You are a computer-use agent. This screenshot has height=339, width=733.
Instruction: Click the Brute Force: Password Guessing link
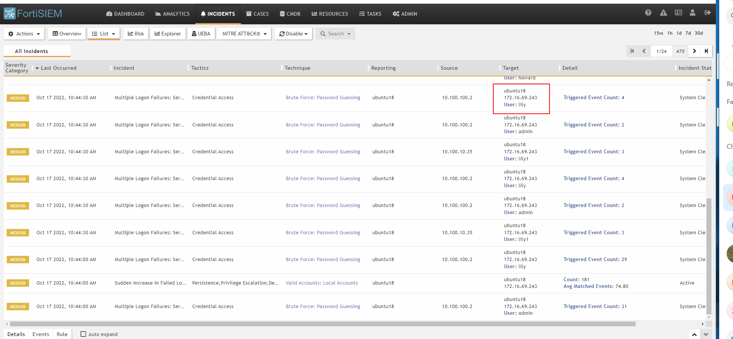pyautogui.click(x=323, y=97)
